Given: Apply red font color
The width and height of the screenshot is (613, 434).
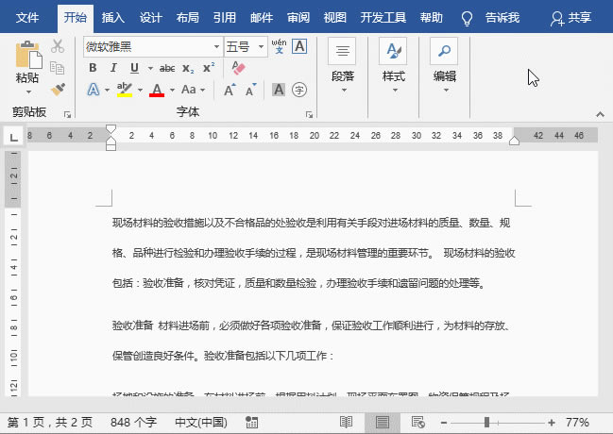Looking at the screenshot, I should tap(157, 90).
